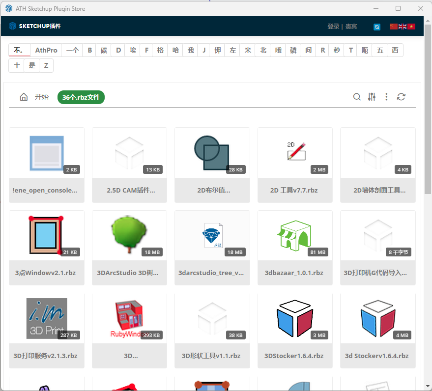Switch language with the Chinese flag

(x=393, y=27)
